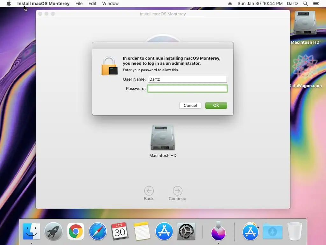Open Spotlight search magnifier

[305, 4]
